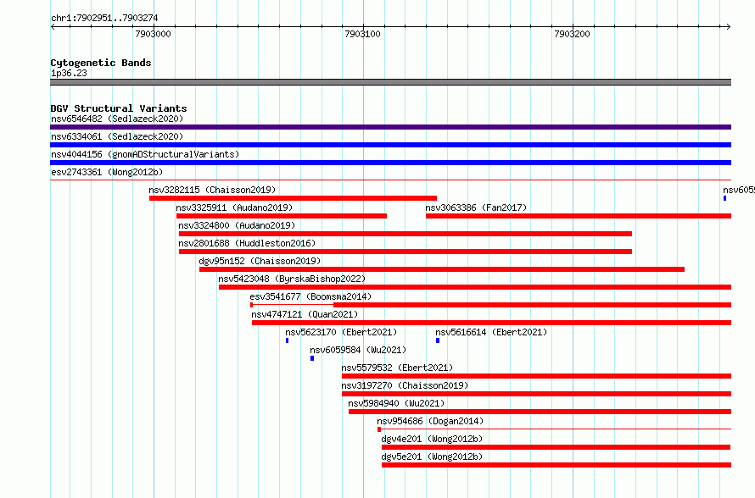Click ruler position 7903200

tap(572, 34)
